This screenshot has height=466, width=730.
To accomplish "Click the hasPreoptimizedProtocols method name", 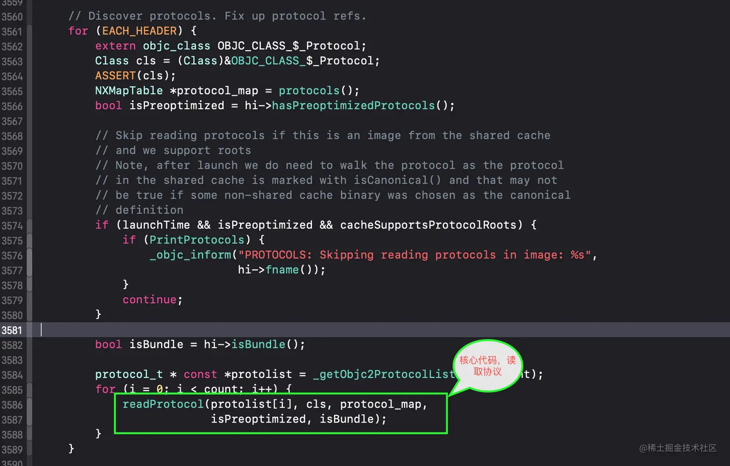I will point(353,106).
